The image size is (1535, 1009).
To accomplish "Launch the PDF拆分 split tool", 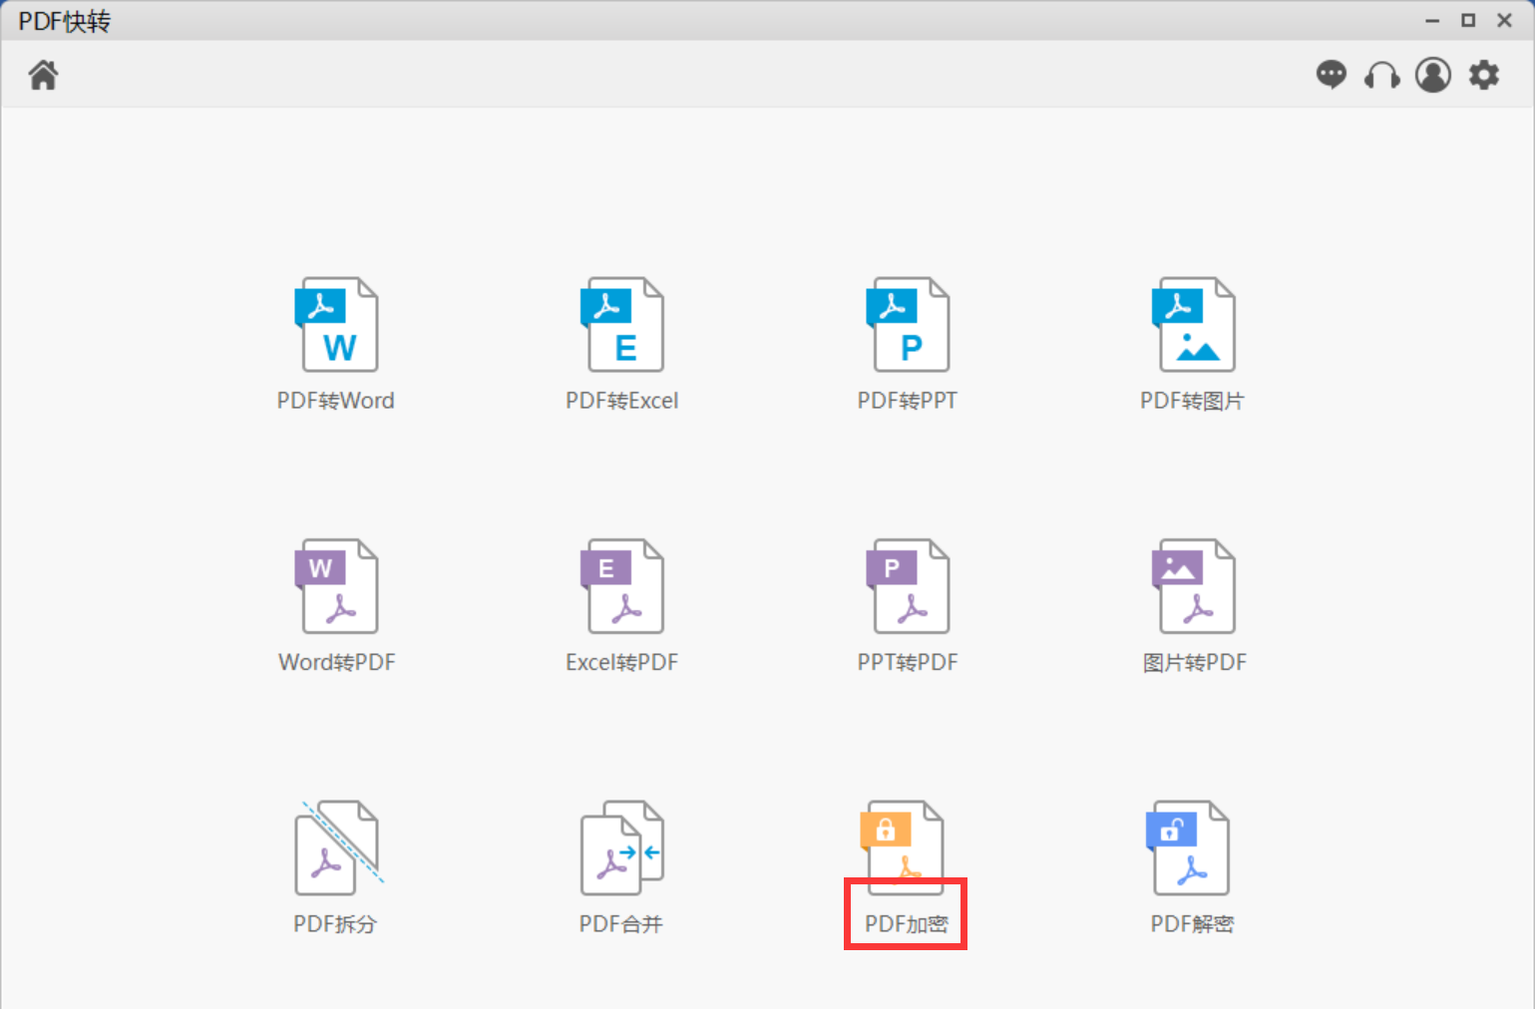I will click(336, 847).
